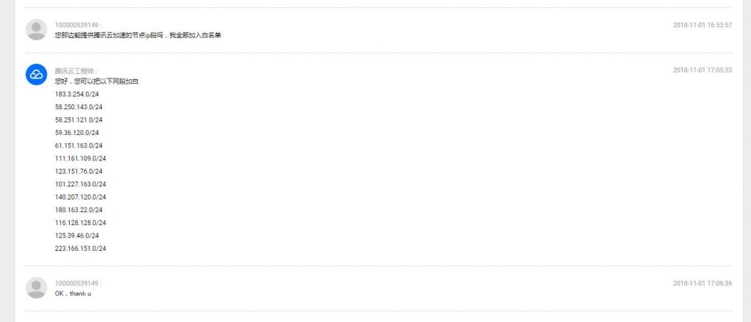Click the Tencent Cloud engineer avatar icon
This screenshot has width=751, height=322.
(37, 74)
